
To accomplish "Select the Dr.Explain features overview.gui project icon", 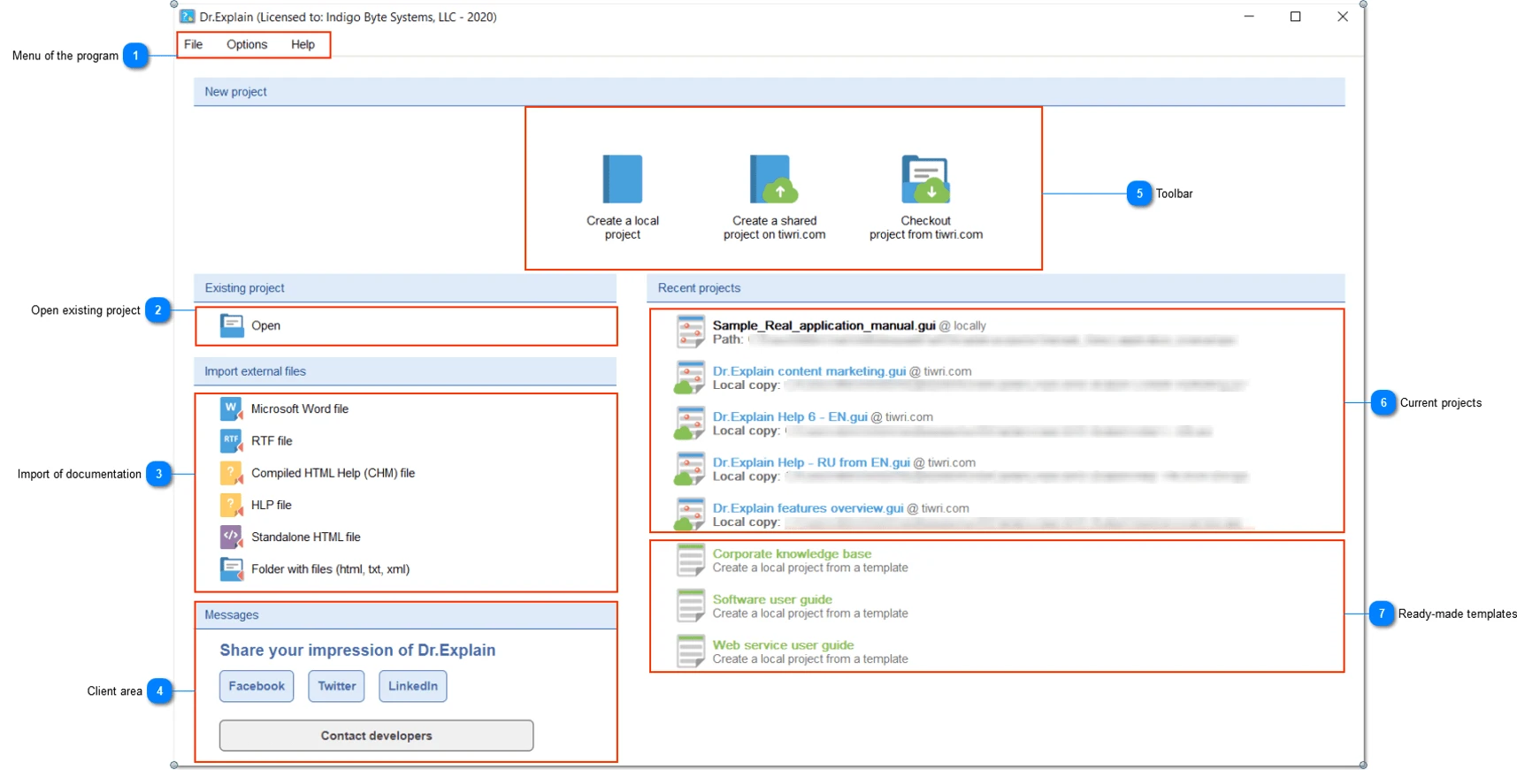I will pos(690,515).
